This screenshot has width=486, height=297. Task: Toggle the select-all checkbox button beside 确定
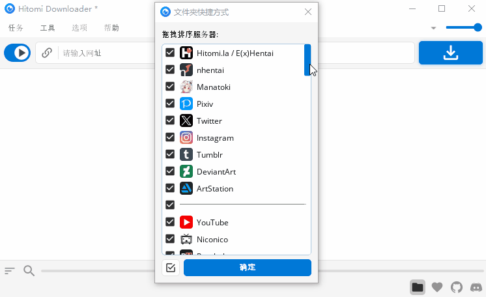(171, 268)
